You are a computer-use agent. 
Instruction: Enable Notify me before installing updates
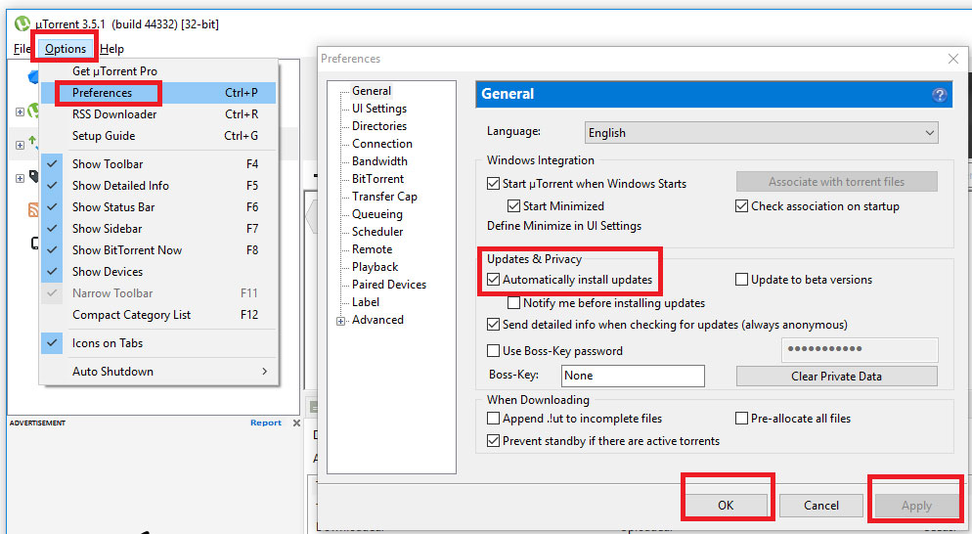[x=514, y=303]
